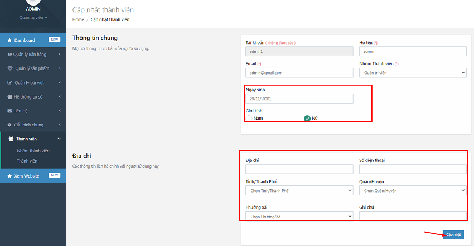
Task: Select the Nữ gender radio button
Action: [x=307, y=118]
